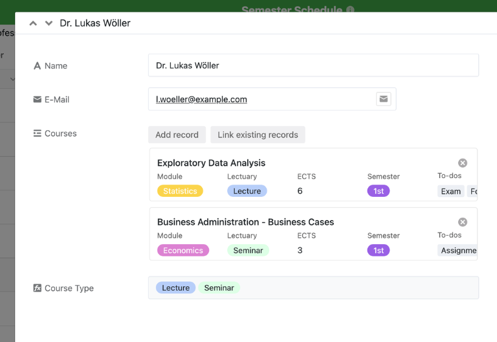This screenshot has height=342, width=497.
Task: Edit the Name input field
Action: point(313,65)
